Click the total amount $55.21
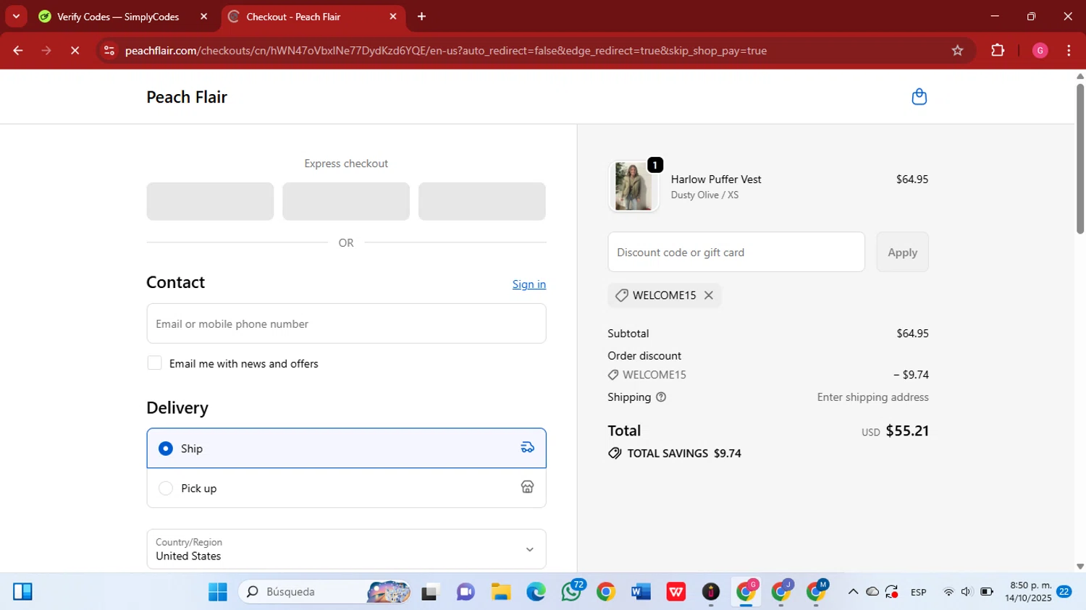Screen dimensions: 1086x610 point(907,431)
